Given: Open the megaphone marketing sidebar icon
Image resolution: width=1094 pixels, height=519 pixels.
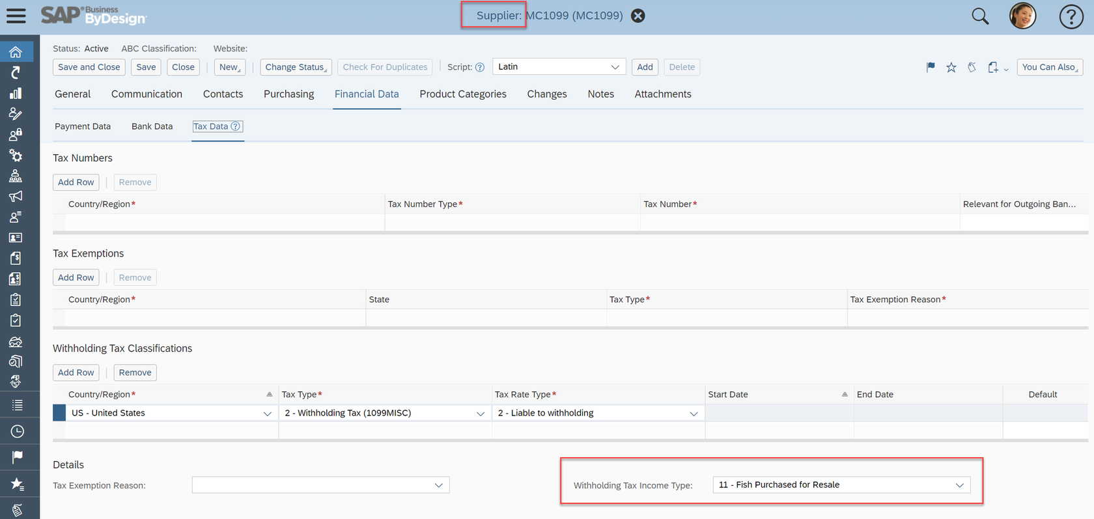Looking at the screenshot, I should point(16,196).
